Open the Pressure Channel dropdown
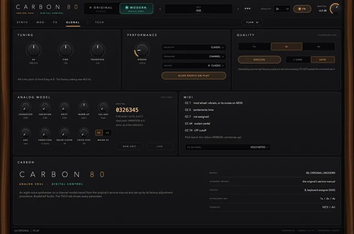 click(x=194, y=56)
